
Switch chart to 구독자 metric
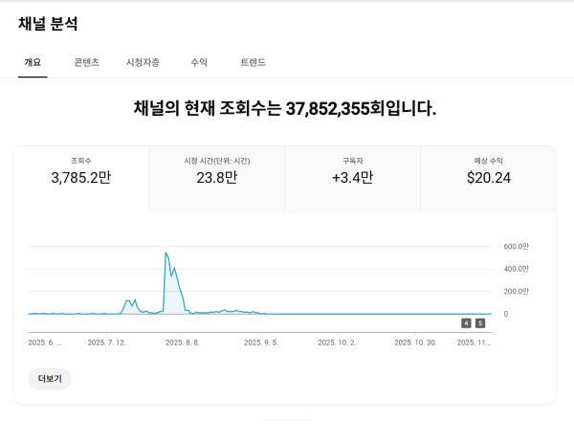(352, 169)
